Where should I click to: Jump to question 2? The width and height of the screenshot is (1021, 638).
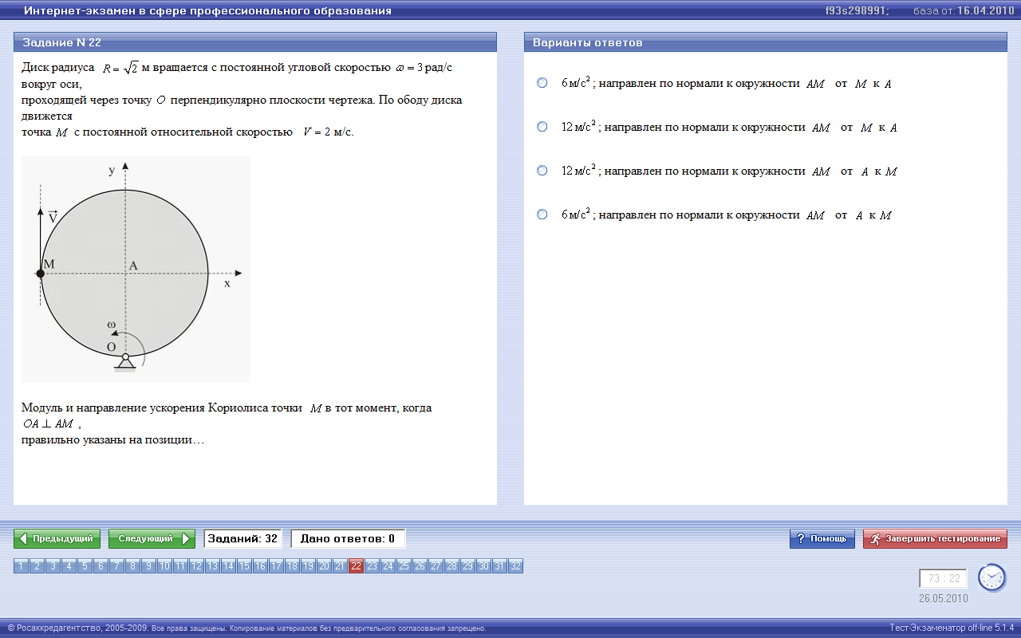coord(37,566)
